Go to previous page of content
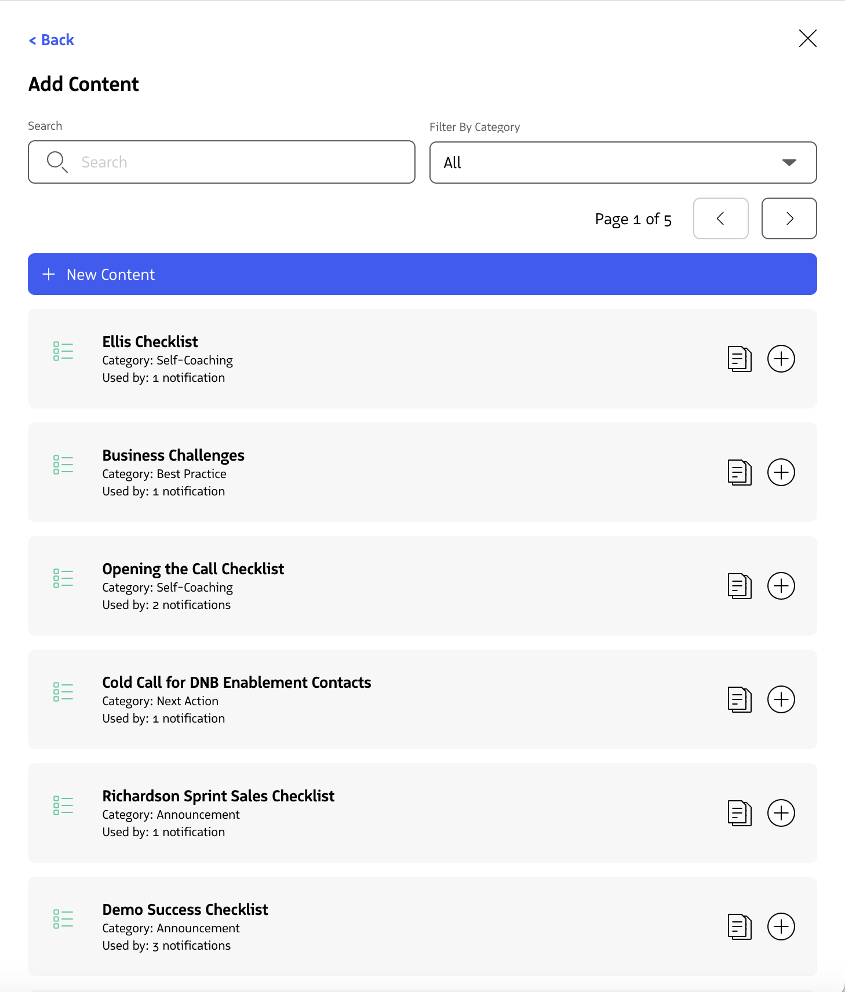The width and height of the screenshot is (845, 992). click(720, 218)
